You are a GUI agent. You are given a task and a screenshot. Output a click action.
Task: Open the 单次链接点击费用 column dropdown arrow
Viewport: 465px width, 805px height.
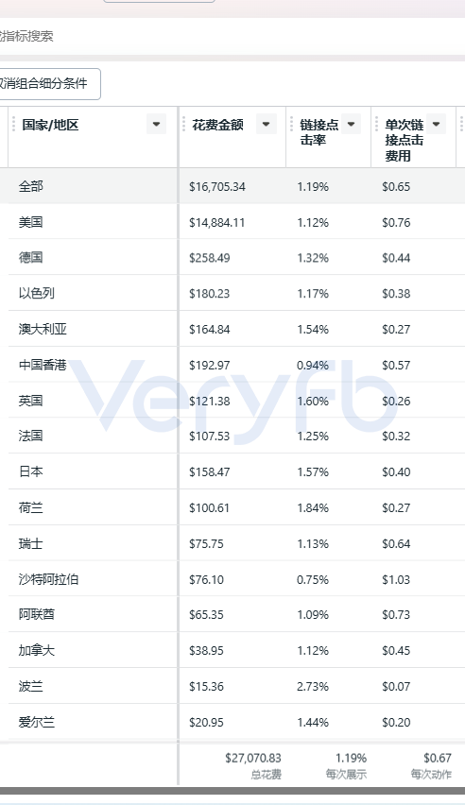[x=437, y=124]
